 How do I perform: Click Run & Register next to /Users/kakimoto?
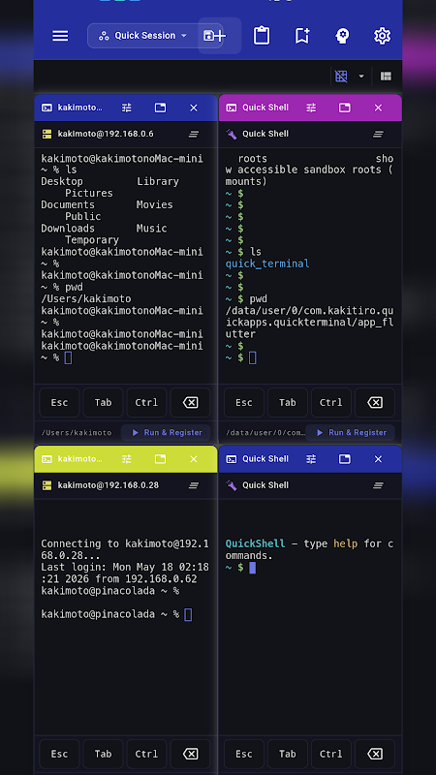(x=166, y=432)
